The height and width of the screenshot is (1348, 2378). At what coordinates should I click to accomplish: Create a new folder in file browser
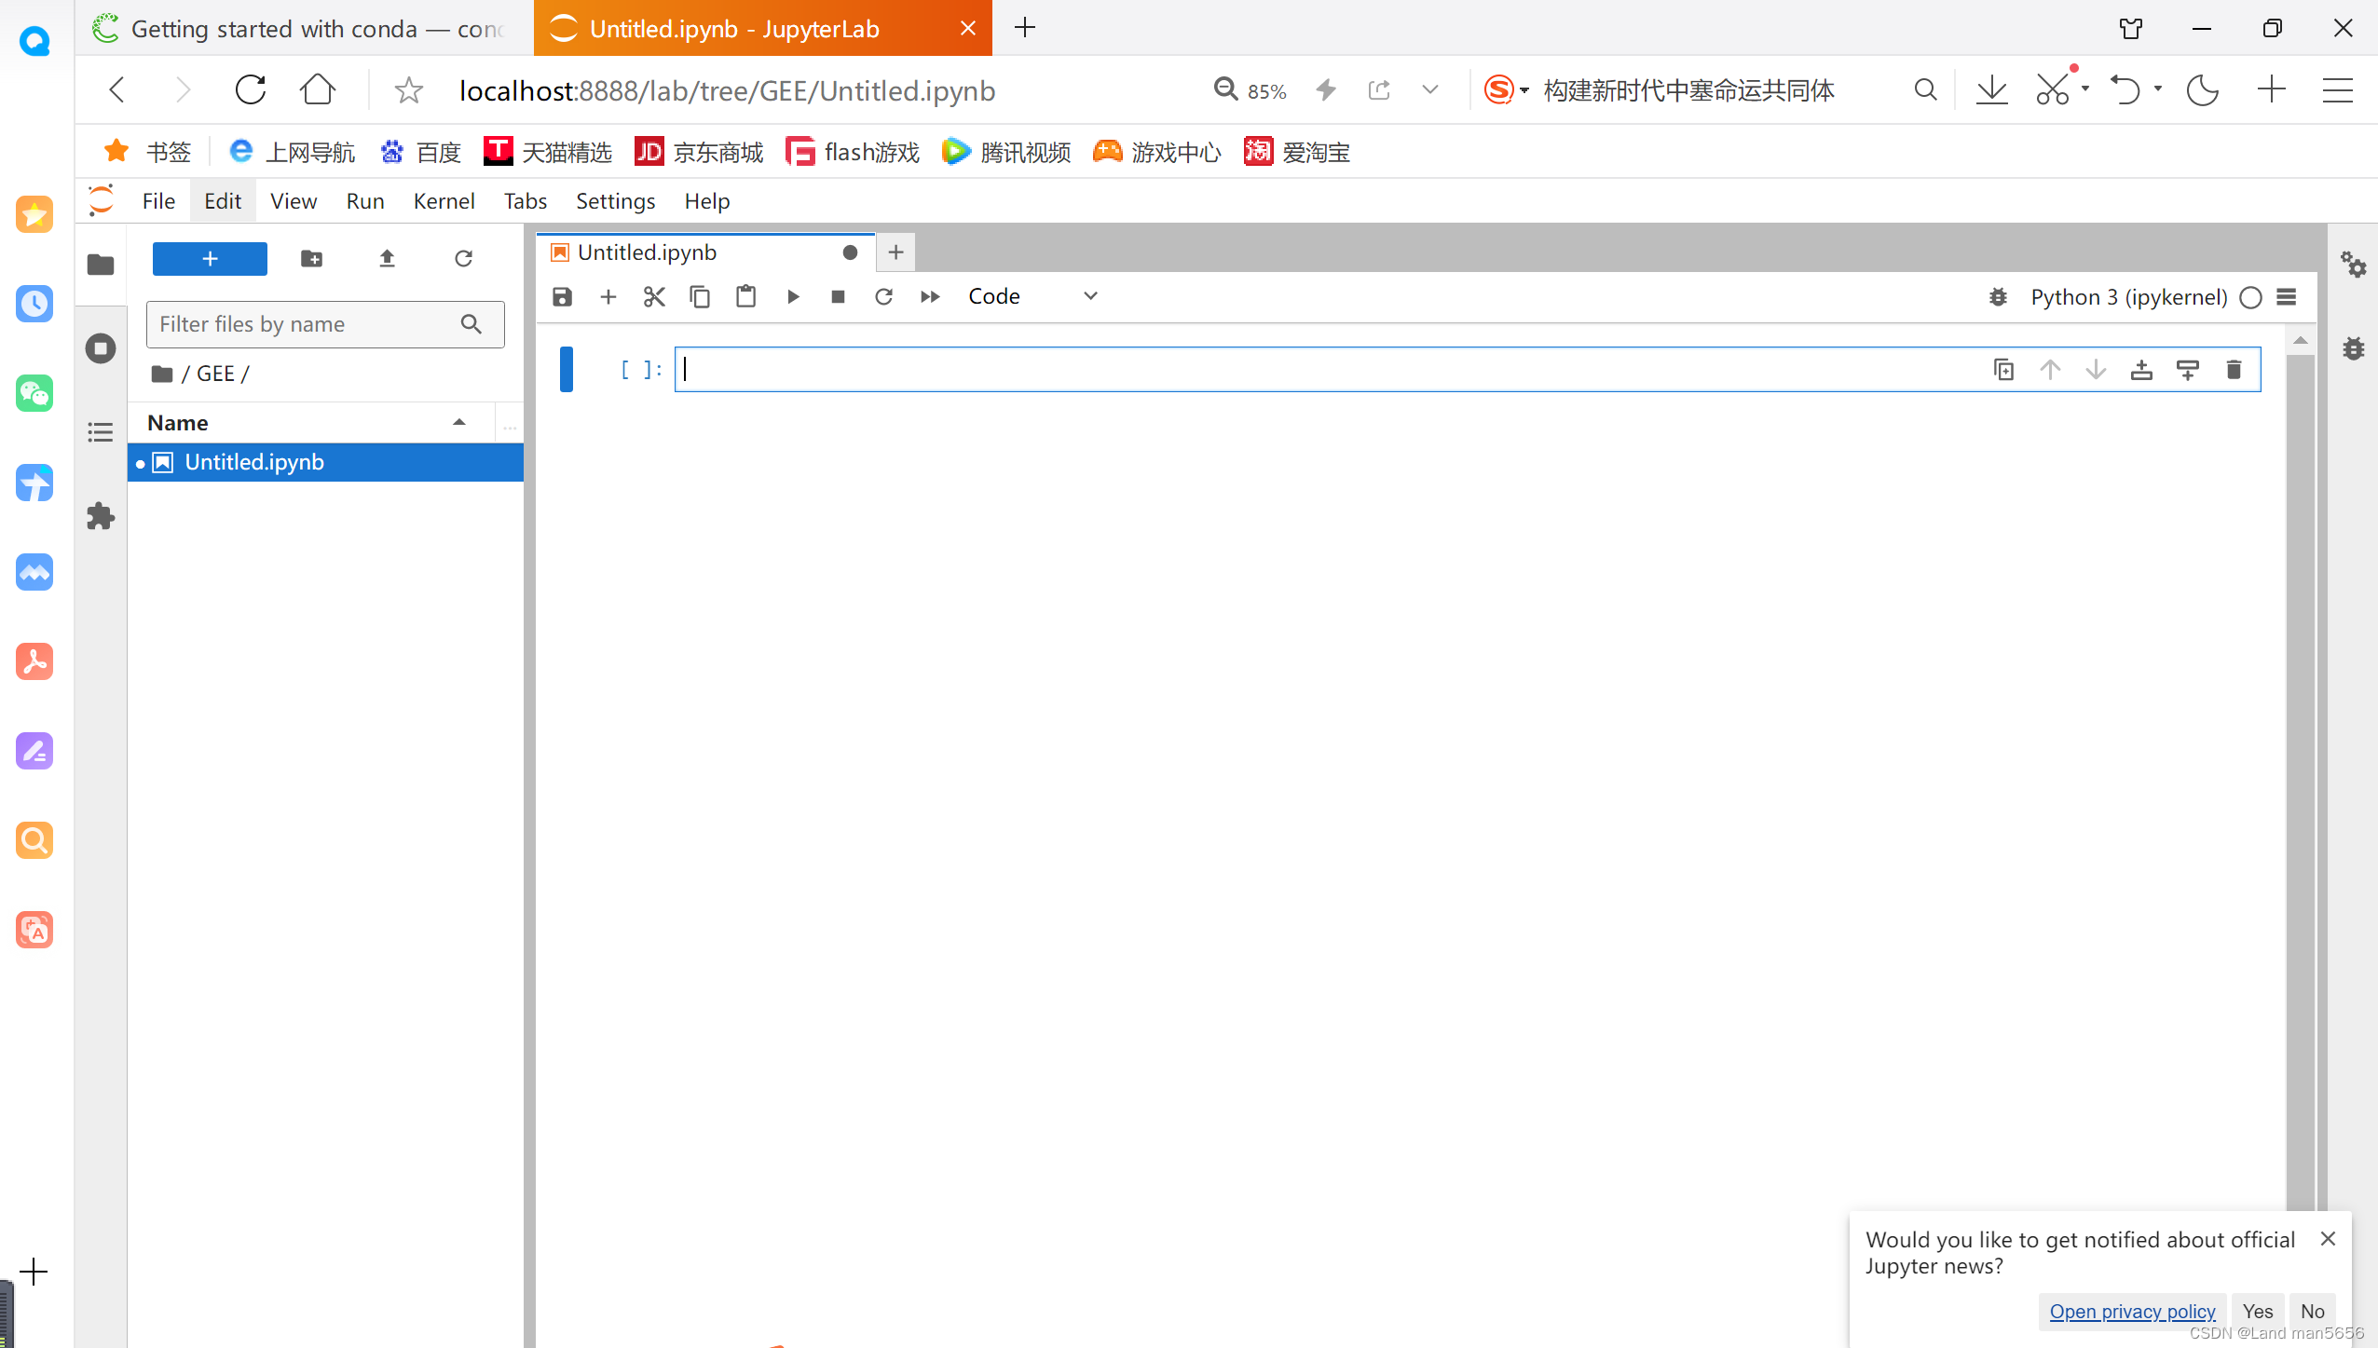point(311,258)
